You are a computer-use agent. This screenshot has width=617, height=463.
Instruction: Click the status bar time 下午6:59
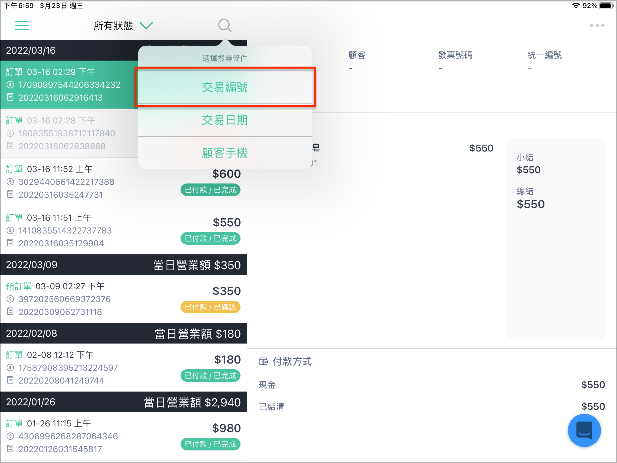point(19,6)
